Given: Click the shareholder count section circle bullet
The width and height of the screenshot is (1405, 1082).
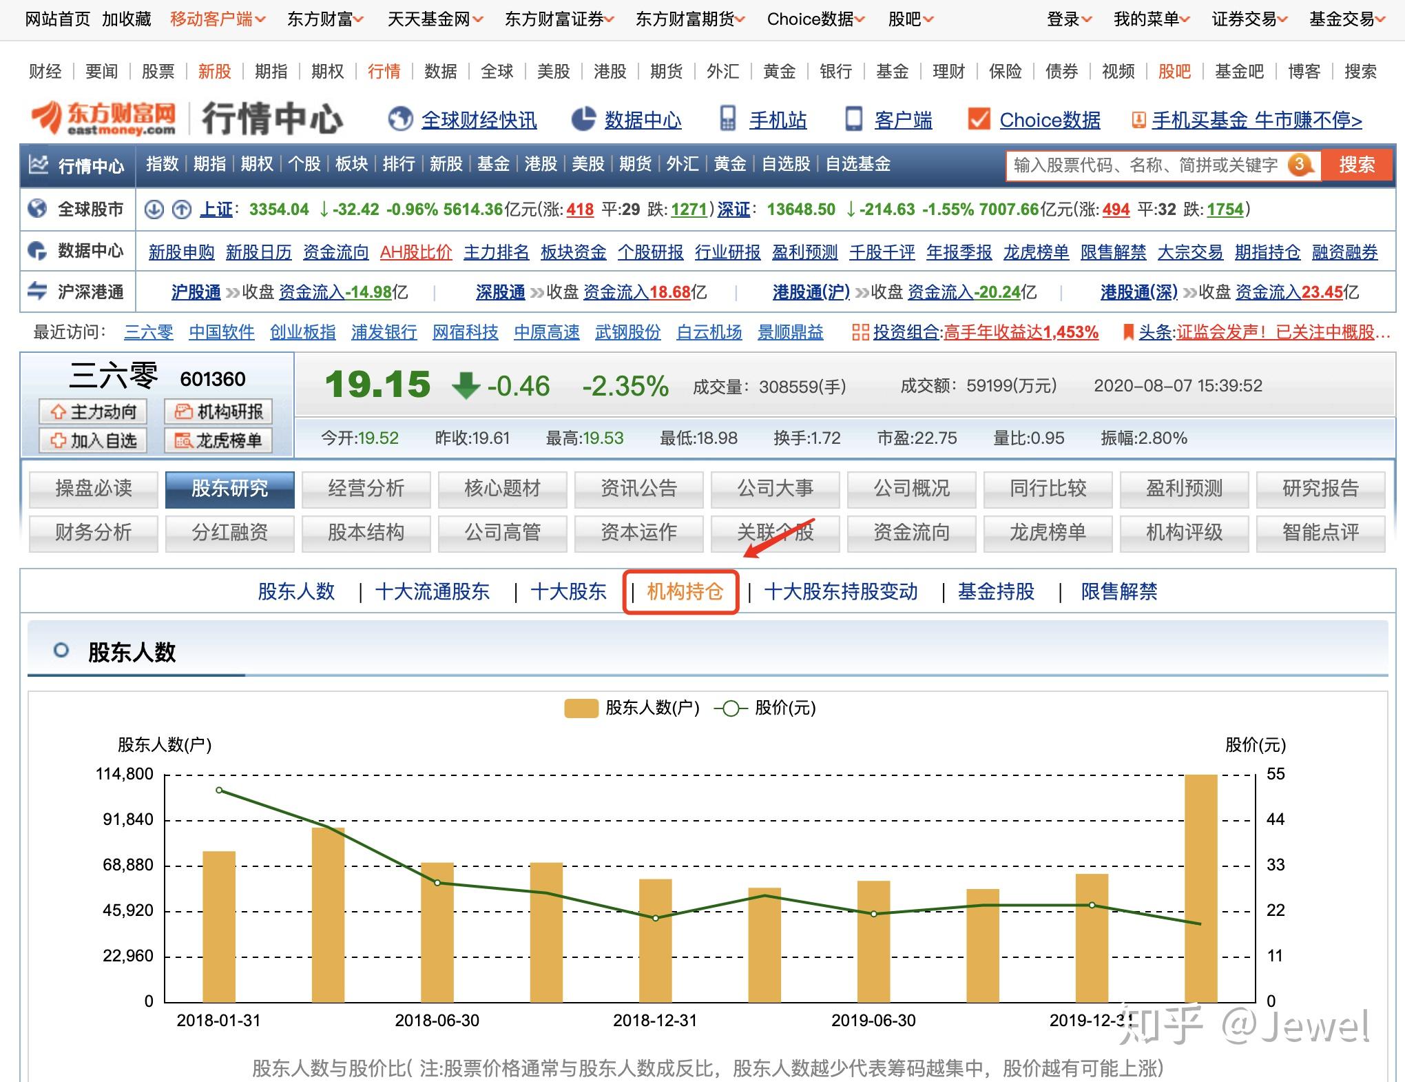Looking at the screenshot, I should click(x=61, y=650).
